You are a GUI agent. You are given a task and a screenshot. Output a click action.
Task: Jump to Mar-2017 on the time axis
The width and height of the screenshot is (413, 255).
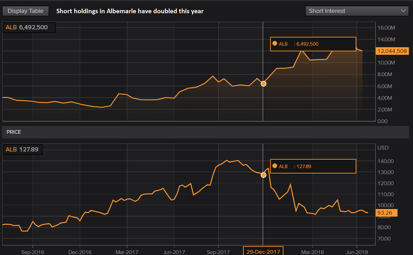pyautogui.click(x=127, y=252)
